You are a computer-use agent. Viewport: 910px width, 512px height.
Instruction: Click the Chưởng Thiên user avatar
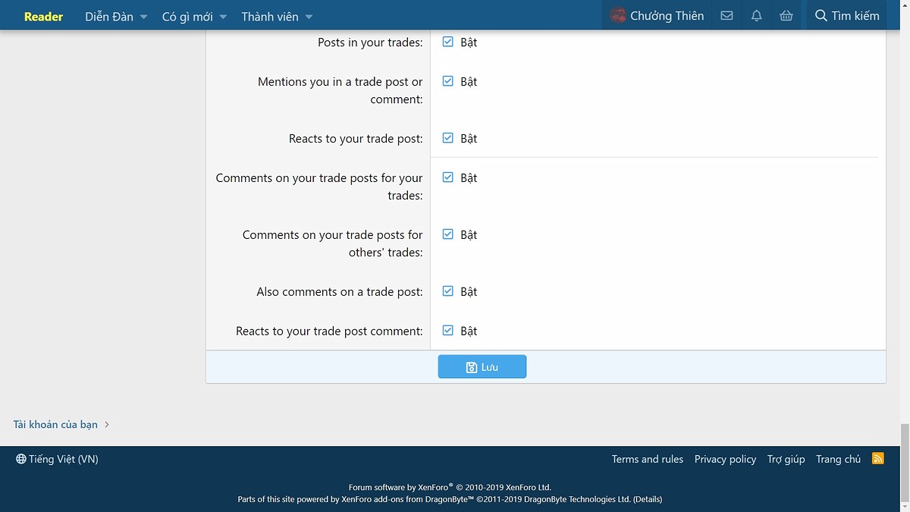pyautogui.click(x=619, y=16)
